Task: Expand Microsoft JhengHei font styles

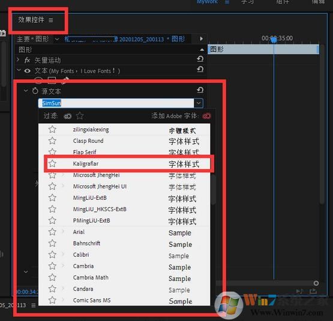Action: point(63,175)
